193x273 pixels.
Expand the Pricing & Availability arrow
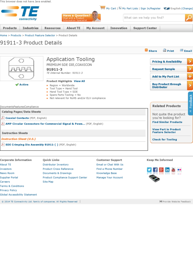(190, 61)
